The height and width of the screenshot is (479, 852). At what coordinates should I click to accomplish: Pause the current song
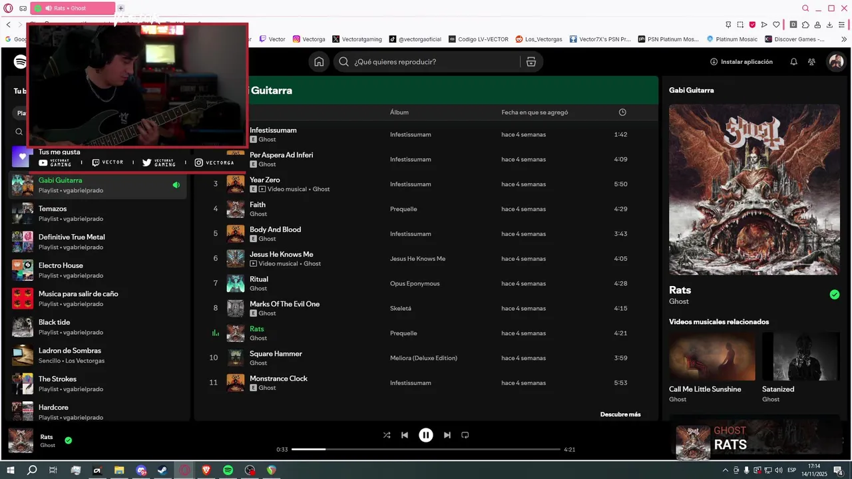[426, 435]
